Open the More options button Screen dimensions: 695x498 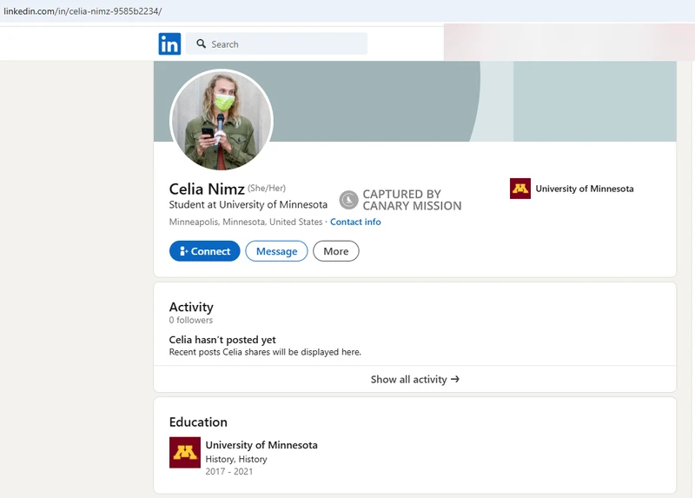click(x=336, y=251)
